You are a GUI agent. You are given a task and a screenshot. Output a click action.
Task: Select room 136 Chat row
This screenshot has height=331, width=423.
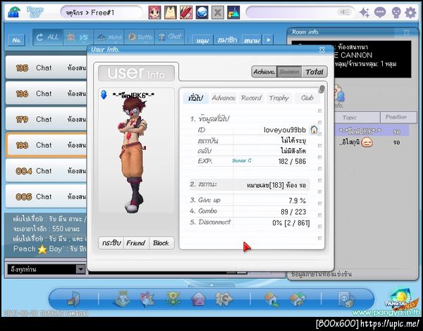(47, 93)
